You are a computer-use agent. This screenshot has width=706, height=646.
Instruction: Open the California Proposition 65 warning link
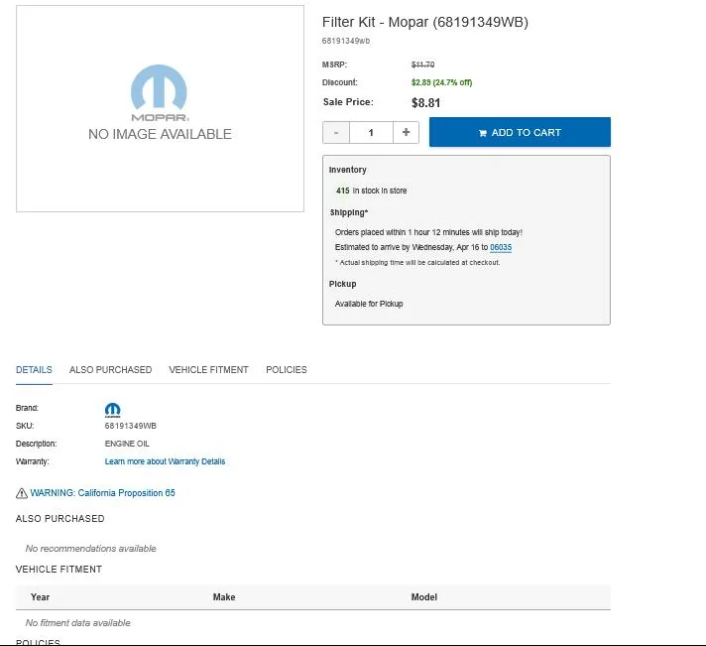click(x=103, y=493)
